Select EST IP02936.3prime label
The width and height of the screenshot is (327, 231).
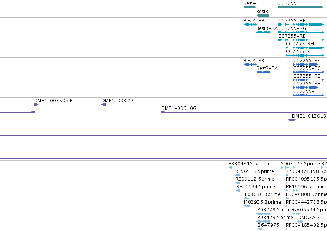tap(262, 203)
